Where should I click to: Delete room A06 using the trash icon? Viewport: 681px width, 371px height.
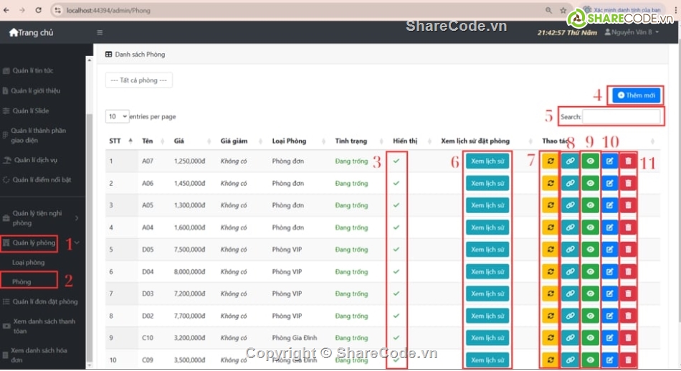(628, 183)
